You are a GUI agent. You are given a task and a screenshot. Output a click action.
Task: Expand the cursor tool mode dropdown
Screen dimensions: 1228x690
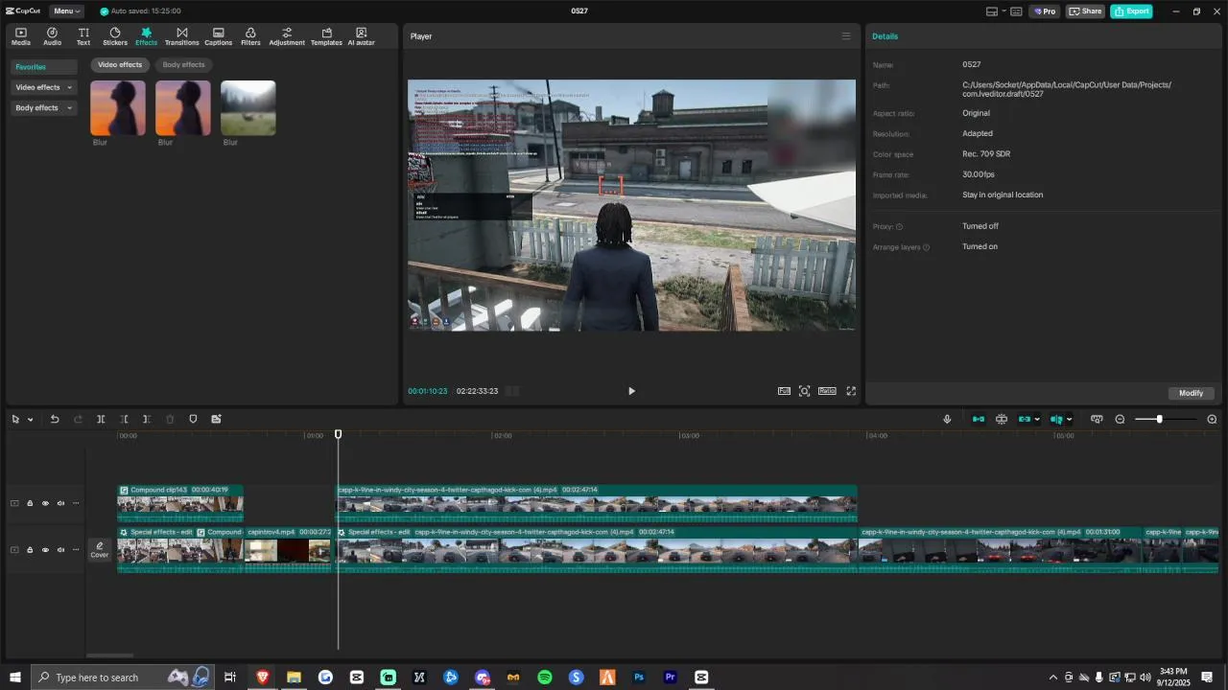click(x=30, y=420)
